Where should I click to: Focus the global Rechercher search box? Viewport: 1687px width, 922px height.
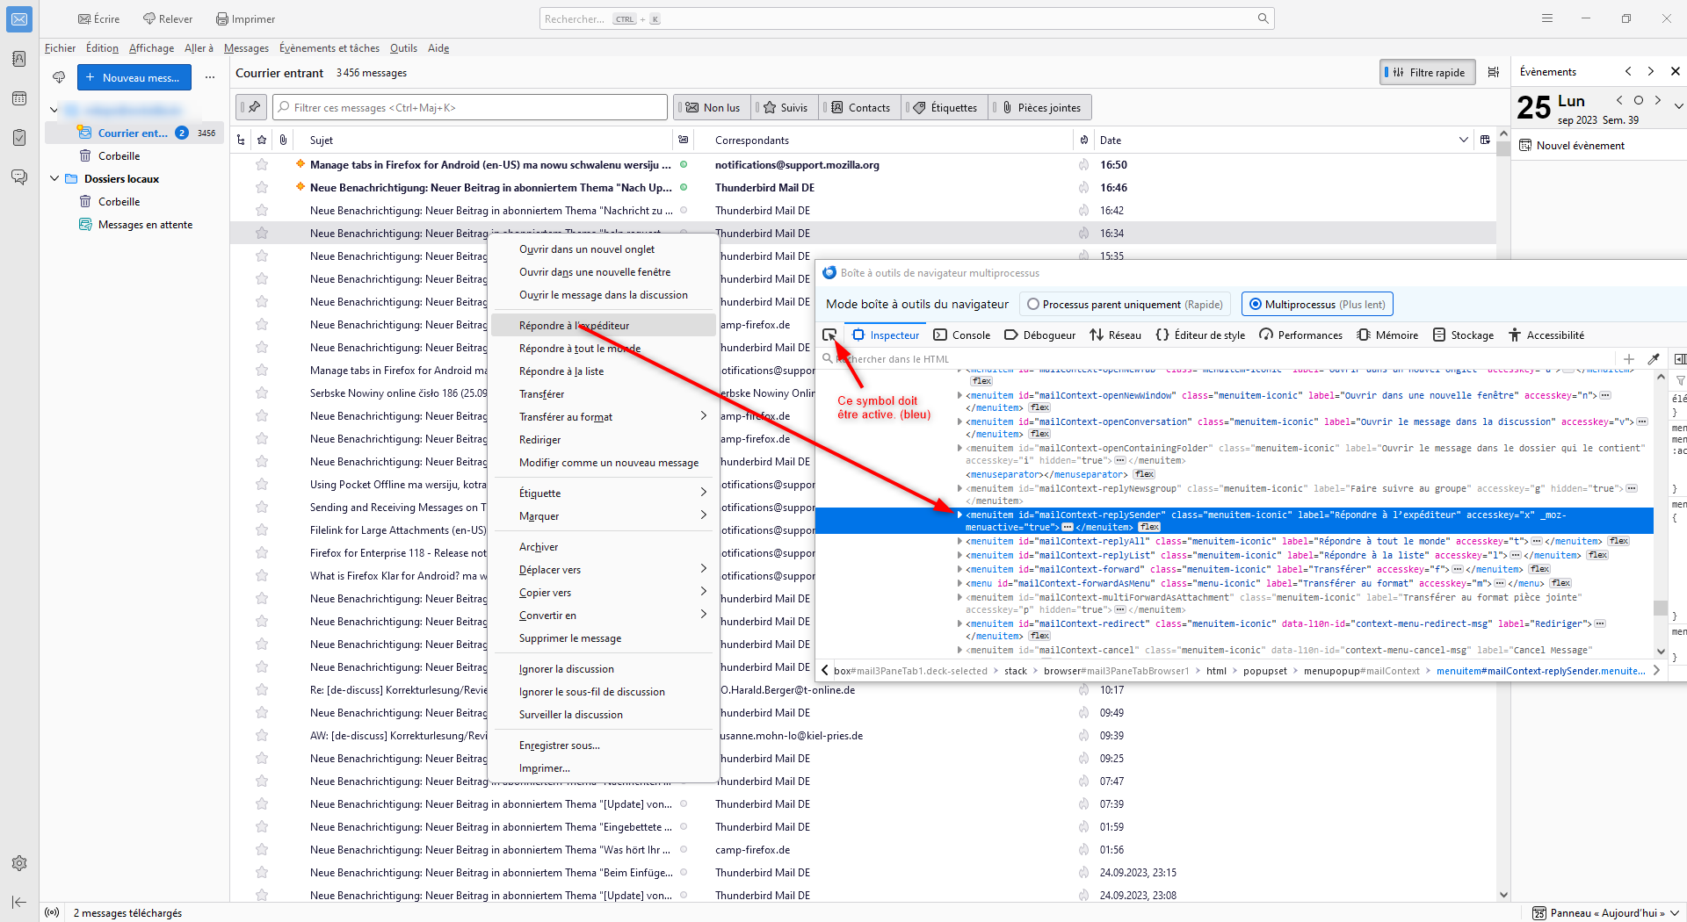tap(907, 18)
